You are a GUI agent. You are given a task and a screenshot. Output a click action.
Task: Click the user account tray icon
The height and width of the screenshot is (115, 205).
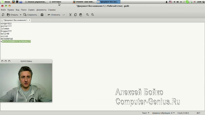(167, 2)
